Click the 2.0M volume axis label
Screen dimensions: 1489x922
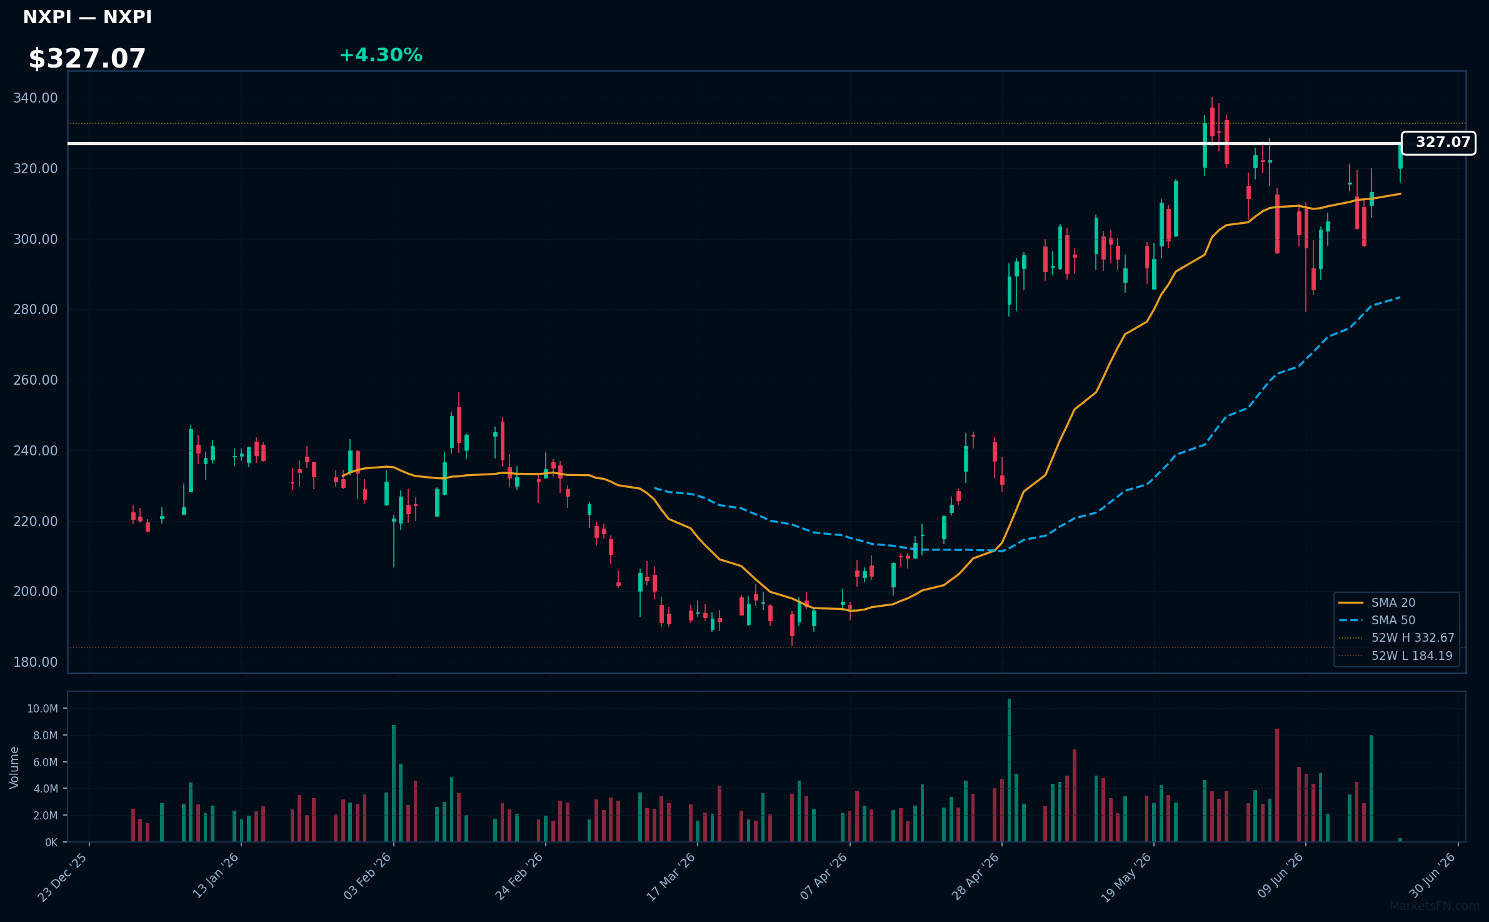(45, 816)
